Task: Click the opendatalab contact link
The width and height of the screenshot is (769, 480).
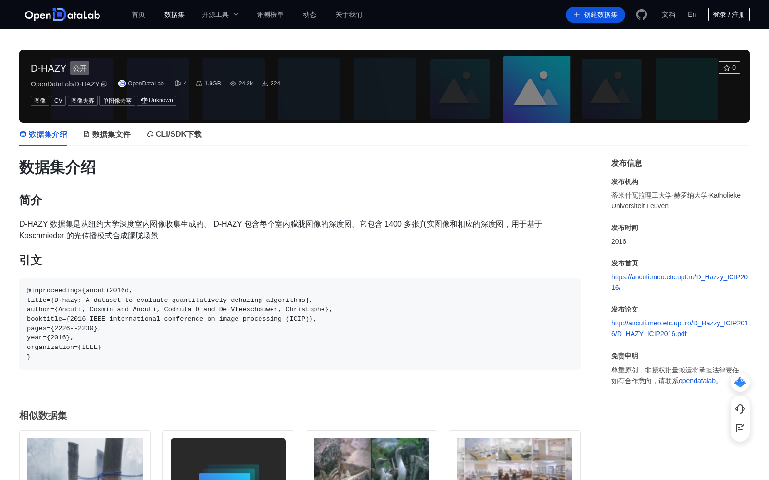Action: pyautogui.click(x=697, y=381)
